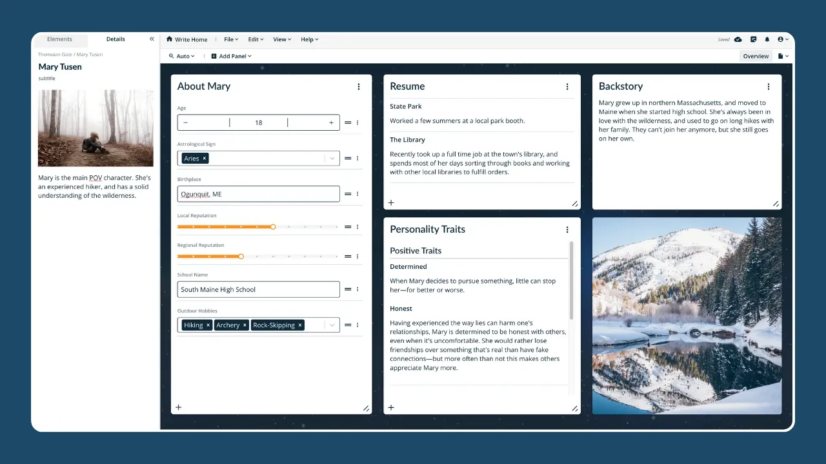Open Resume panel three-dot menu
The height and width of the screenshot is (464, 826).
pyautogui.click(x=567, y=86)
